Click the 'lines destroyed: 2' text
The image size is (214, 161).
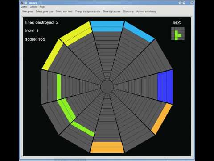[x=42, y=22]
